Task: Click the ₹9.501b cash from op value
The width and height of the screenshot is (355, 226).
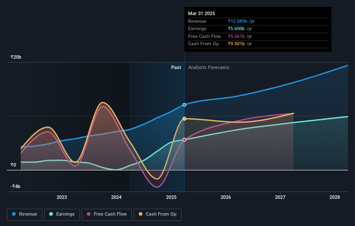Action: point(236,44)
